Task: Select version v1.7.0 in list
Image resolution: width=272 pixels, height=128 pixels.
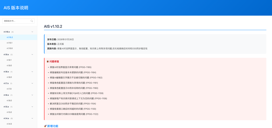Action: tap(9, 89)
